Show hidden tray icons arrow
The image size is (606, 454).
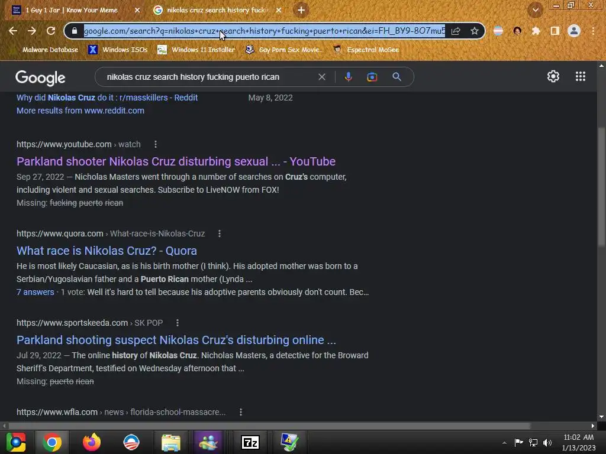point(504,442)
